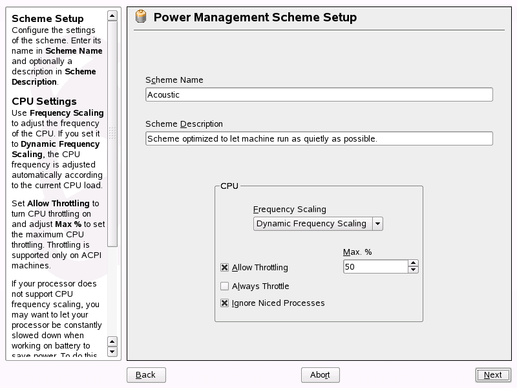
Task: Toggle the Allow Throttling checkbox
Action: coord(224,267)
